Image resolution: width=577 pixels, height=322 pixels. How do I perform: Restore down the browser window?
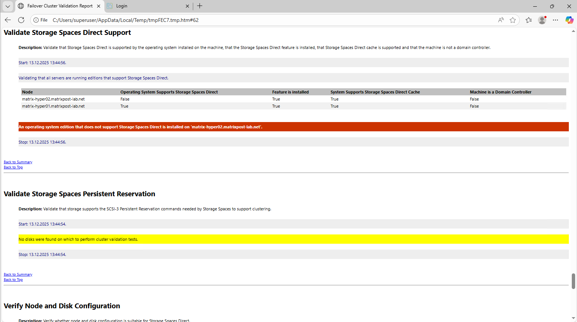point(552,6)
